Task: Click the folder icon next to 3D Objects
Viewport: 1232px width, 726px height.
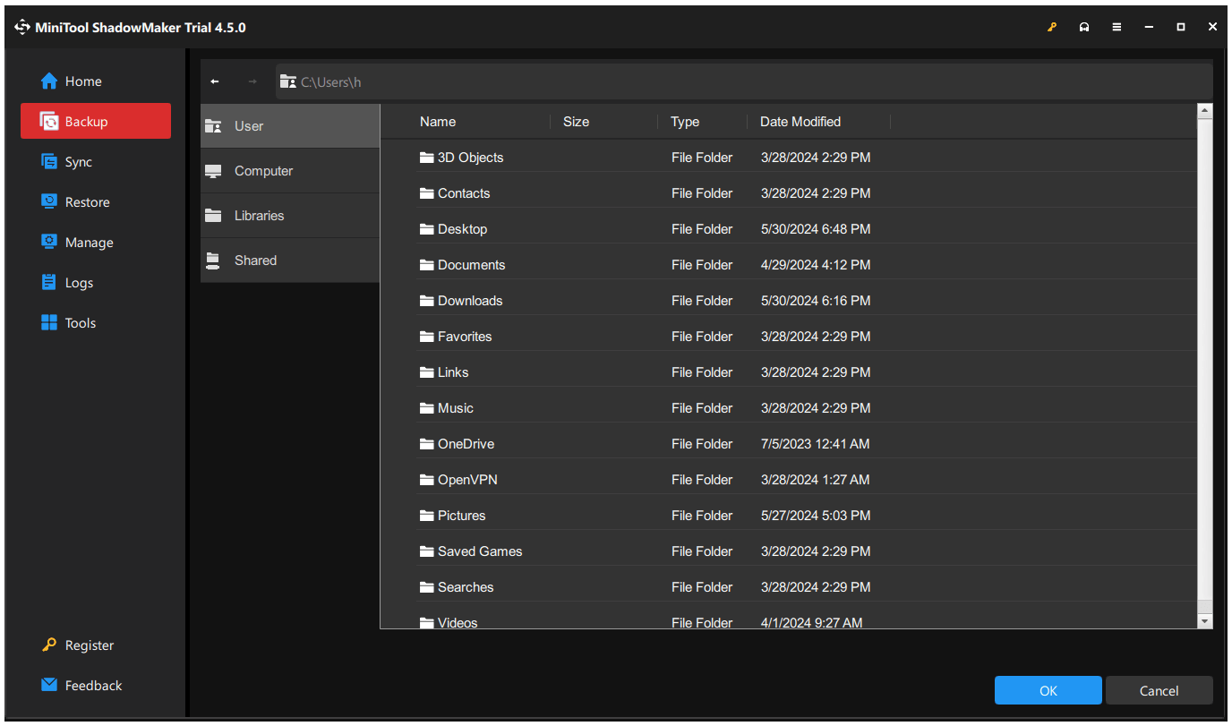Action: click(x=427, y=158)
